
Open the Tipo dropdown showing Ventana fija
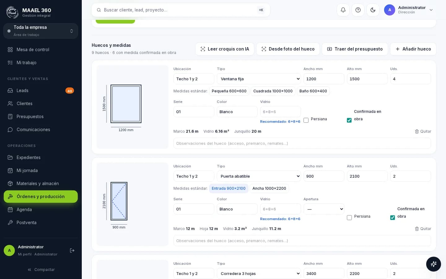(x=259, y=79)
